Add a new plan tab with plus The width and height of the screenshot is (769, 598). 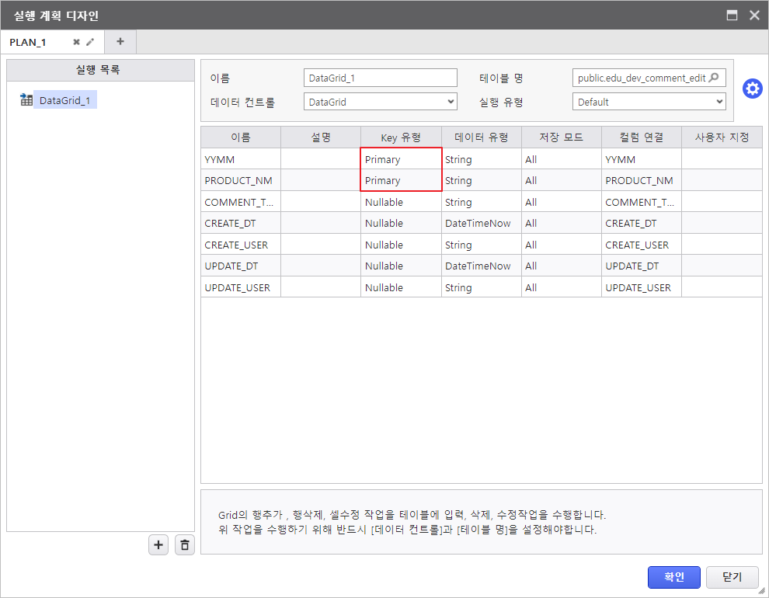(120, 42)
